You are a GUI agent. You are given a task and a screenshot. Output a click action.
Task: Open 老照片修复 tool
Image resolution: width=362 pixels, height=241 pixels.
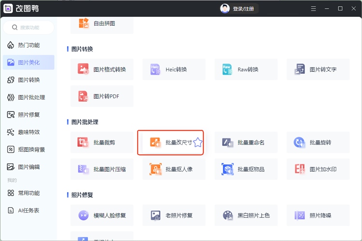(174, 215)
